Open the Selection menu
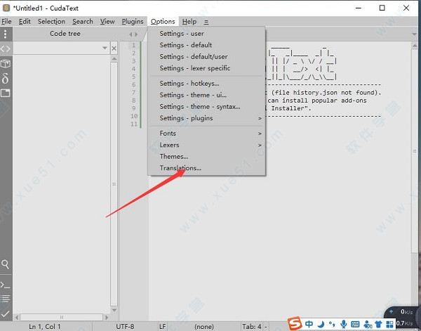 pyautogui.click(x=51, y=22)
